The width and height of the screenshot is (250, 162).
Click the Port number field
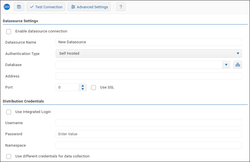pyautogui.click(x=67, y=87)
